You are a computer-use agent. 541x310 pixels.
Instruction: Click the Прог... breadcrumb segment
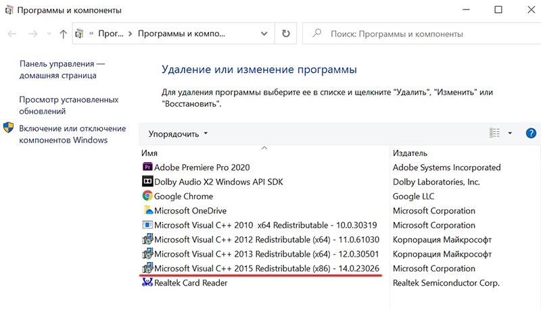111,33
